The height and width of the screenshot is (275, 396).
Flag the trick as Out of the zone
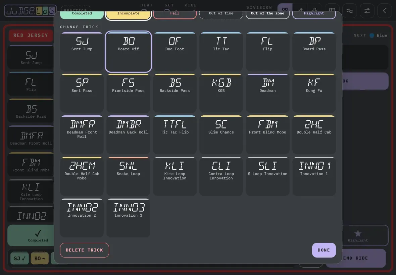pos(268,15)
